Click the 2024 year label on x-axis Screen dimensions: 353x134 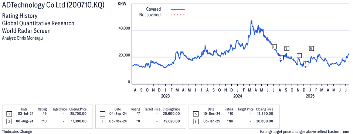(x=238, y=96)
